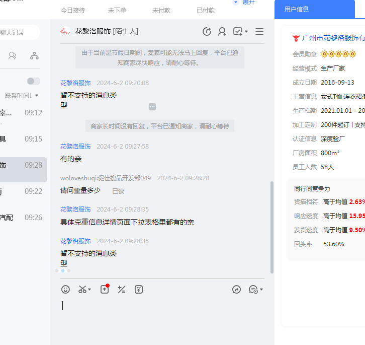365x345 pixels.
Task: Open the emoji picker in chat toolbar
Action: (65, 289)
